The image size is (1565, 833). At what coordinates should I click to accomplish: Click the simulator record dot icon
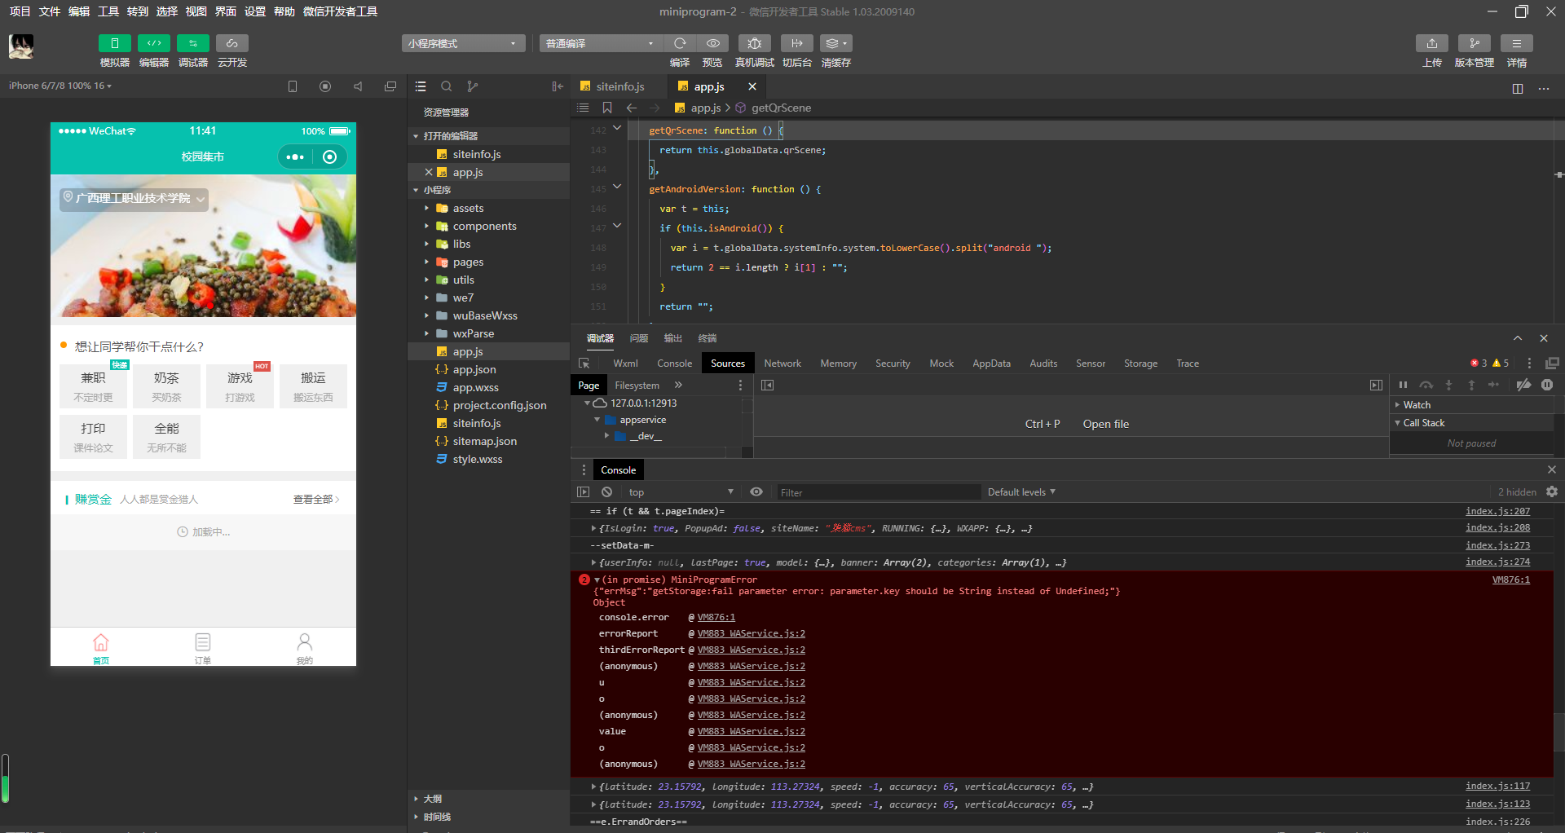tap(325, 86)
